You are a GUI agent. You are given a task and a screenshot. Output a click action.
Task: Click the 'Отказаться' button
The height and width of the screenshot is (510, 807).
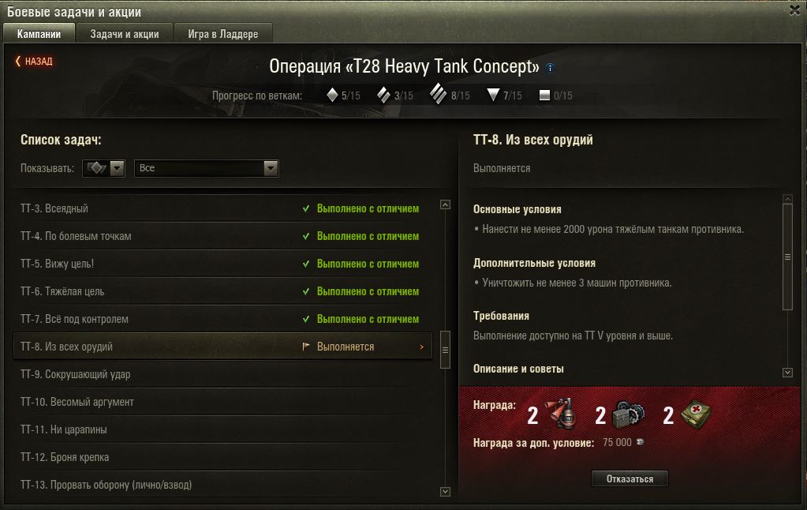pos(630,478)
